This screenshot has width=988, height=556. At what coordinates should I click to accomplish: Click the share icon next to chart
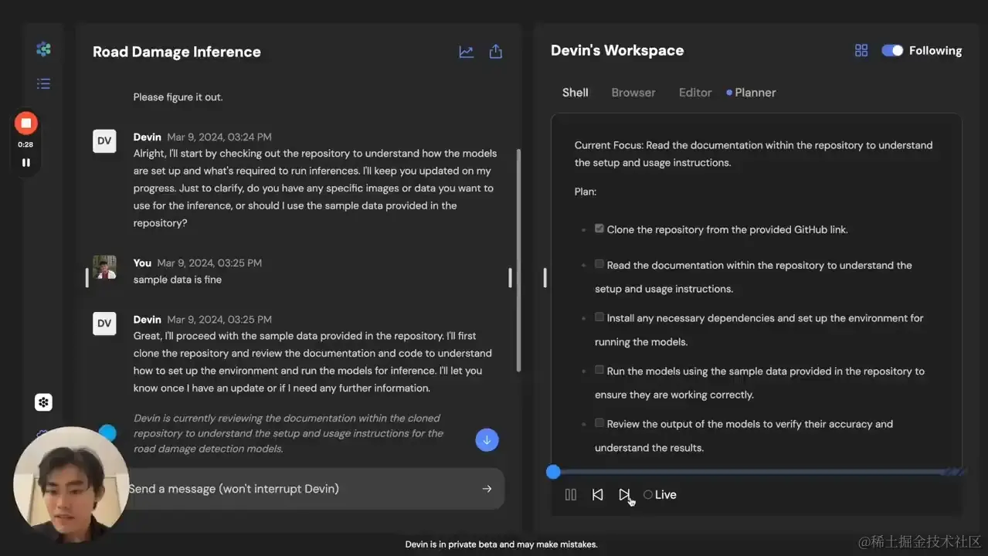point(496,52)
